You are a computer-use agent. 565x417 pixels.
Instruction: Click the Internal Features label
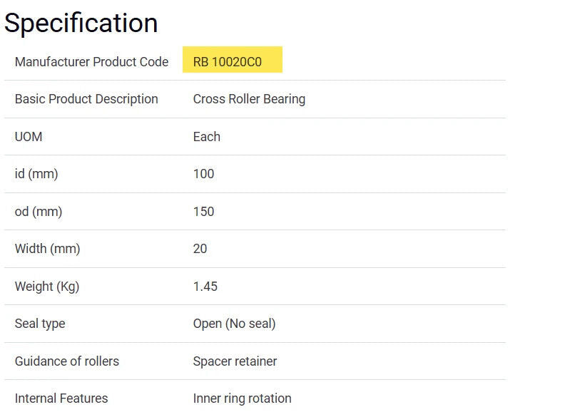pyautogui.click(x=61, y=398)
